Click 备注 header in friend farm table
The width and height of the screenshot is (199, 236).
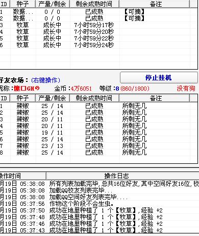pyautogui.click(x=154, y=98)
